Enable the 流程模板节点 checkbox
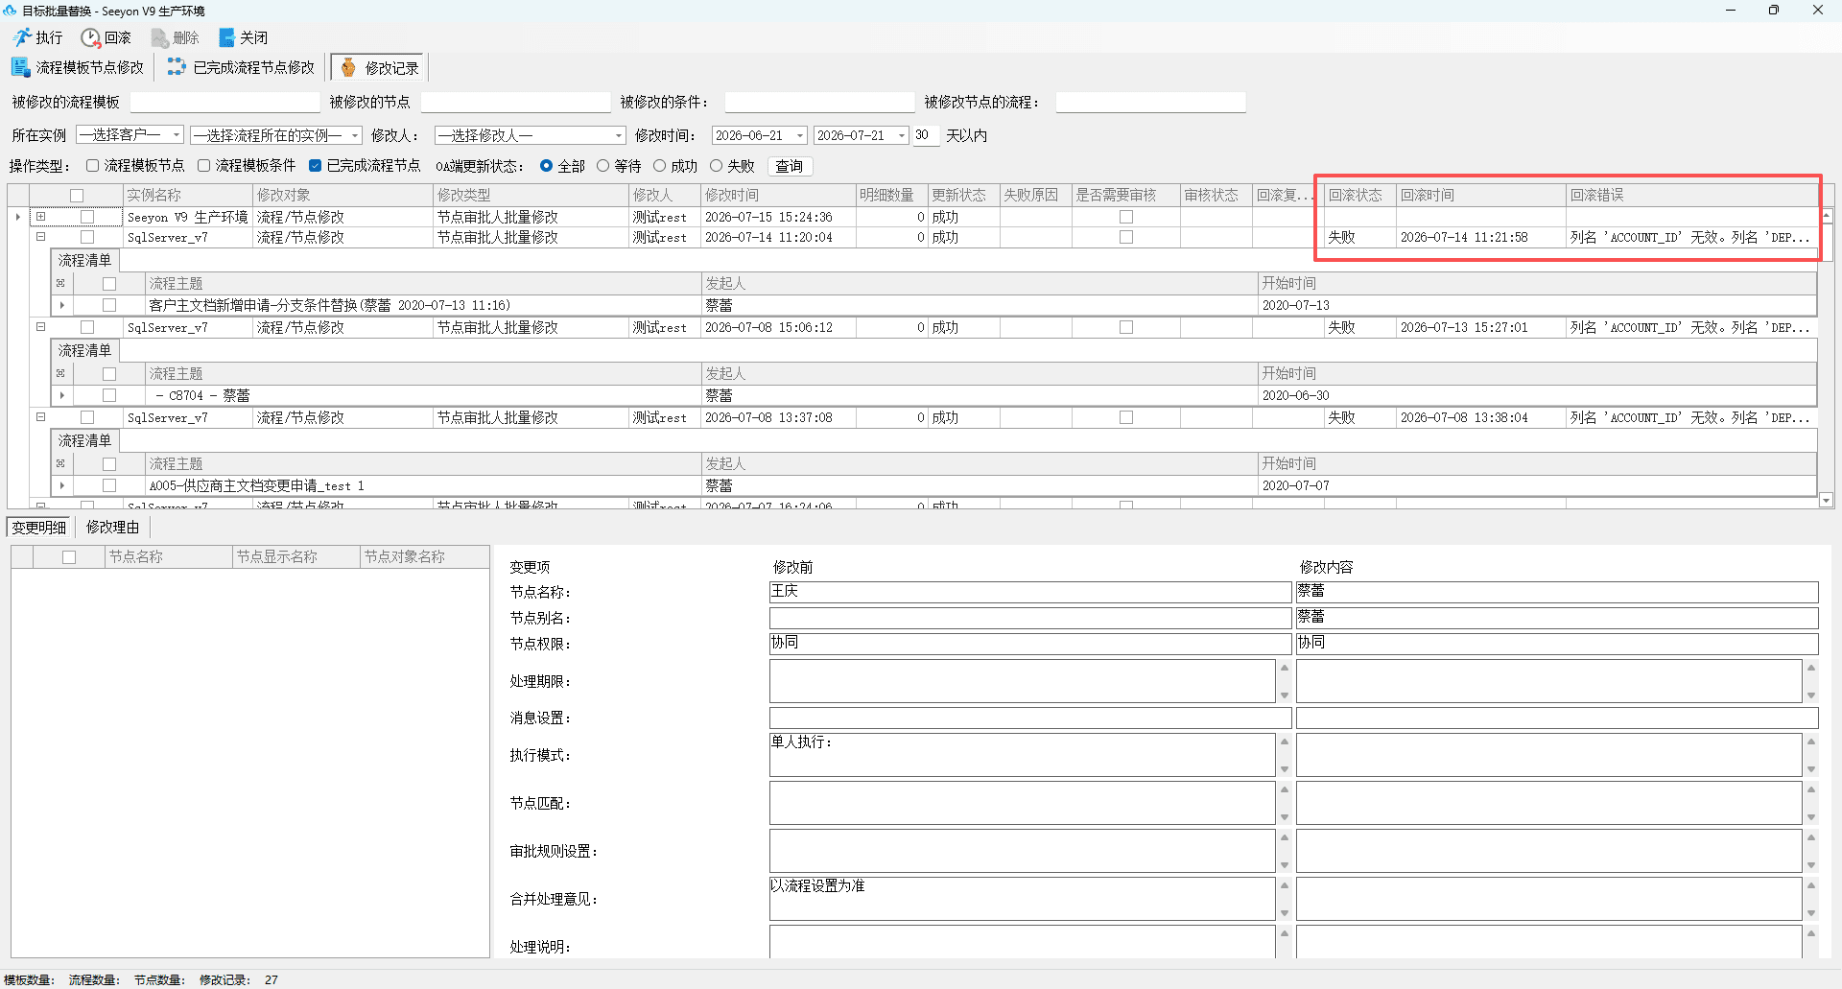 93,166
